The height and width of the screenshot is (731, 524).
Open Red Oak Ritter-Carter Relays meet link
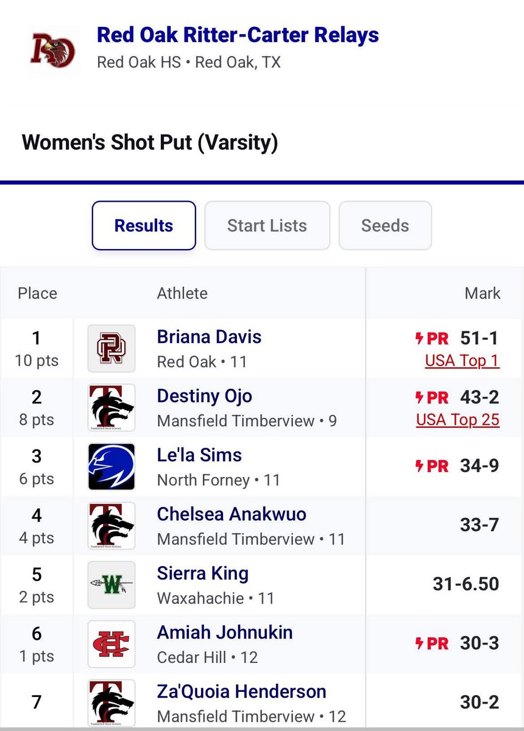click(x=238, y=35)
